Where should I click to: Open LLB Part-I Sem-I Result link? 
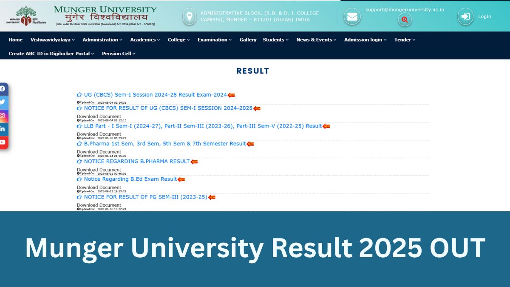[203, 126]
